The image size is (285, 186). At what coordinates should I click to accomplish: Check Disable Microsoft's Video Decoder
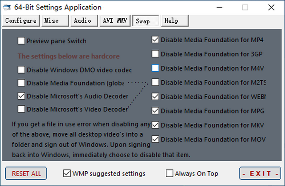(x=21, y=109)
